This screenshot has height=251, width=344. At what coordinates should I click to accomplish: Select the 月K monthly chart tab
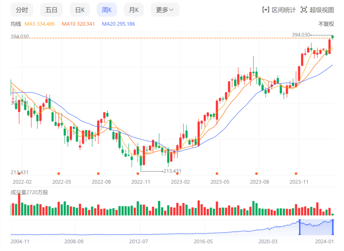click(134, 10)
